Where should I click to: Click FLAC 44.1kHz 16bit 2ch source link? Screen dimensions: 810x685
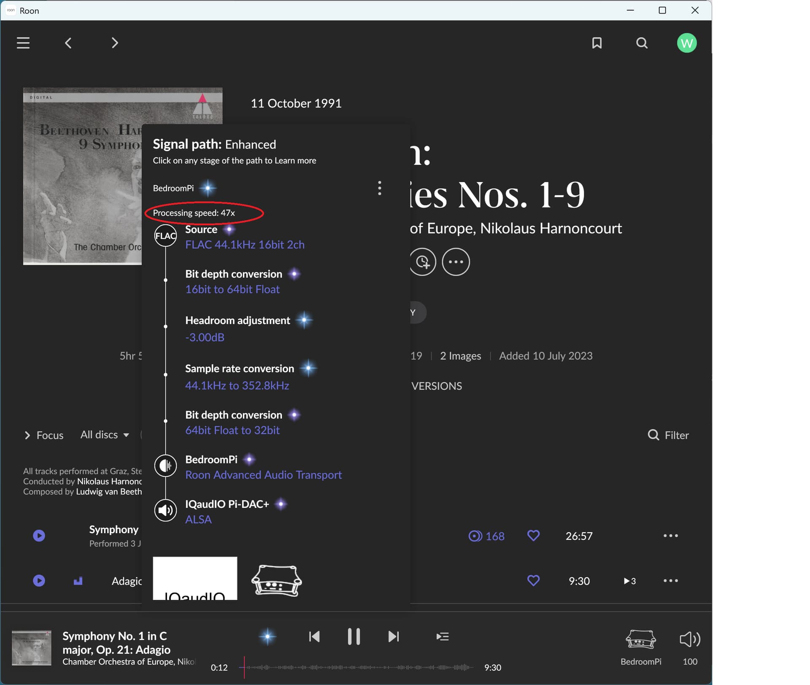click(245, 245)
